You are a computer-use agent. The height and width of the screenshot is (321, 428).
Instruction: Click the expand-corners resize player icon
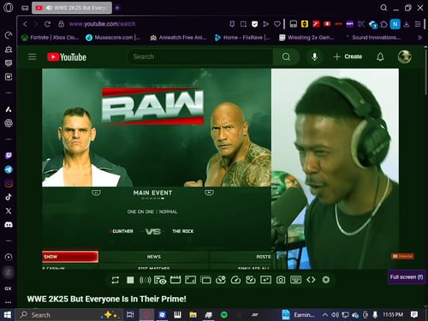190,280
